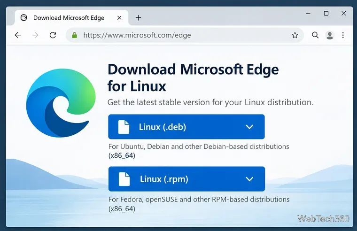Click the browser back arrow
357x231 pixels.
point(18,35)
